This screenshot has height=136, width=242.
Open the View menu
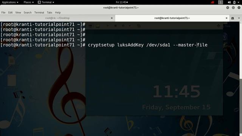18,12
